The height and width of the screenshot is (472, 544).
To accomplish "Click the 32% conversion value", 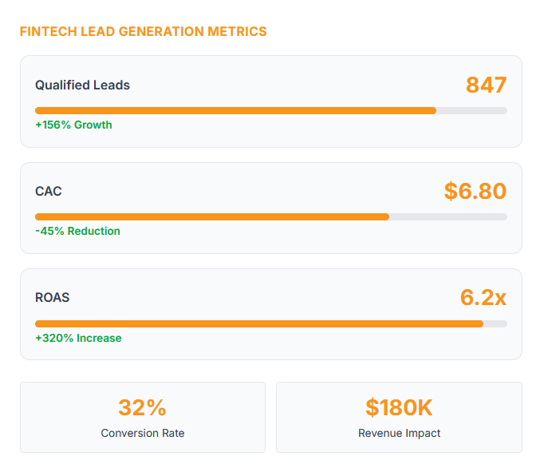I will tap(142, 407).
